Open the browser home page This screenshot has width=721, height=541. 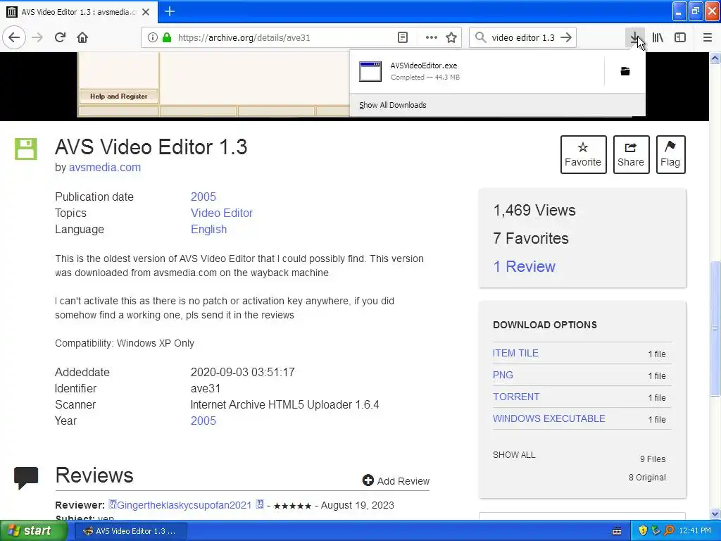click(x=82, y=37)
